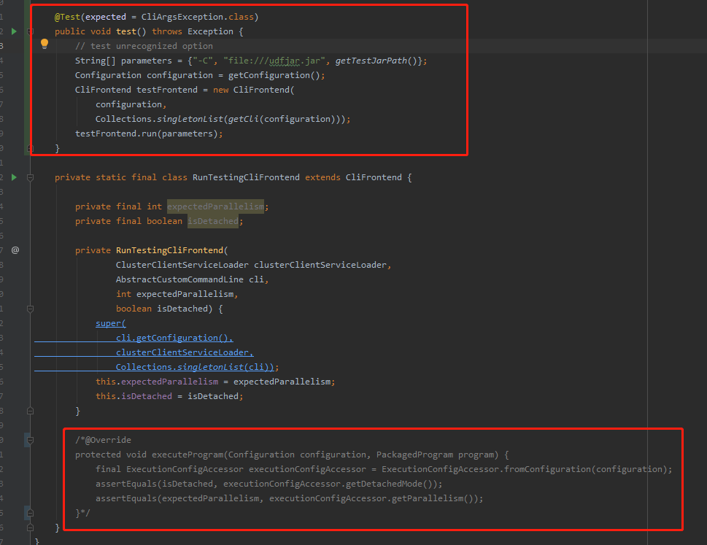Collapse the RunTestingCliFrontend class fold marker
The height and width of the screenshot is (545, 707).
[29, 177]
